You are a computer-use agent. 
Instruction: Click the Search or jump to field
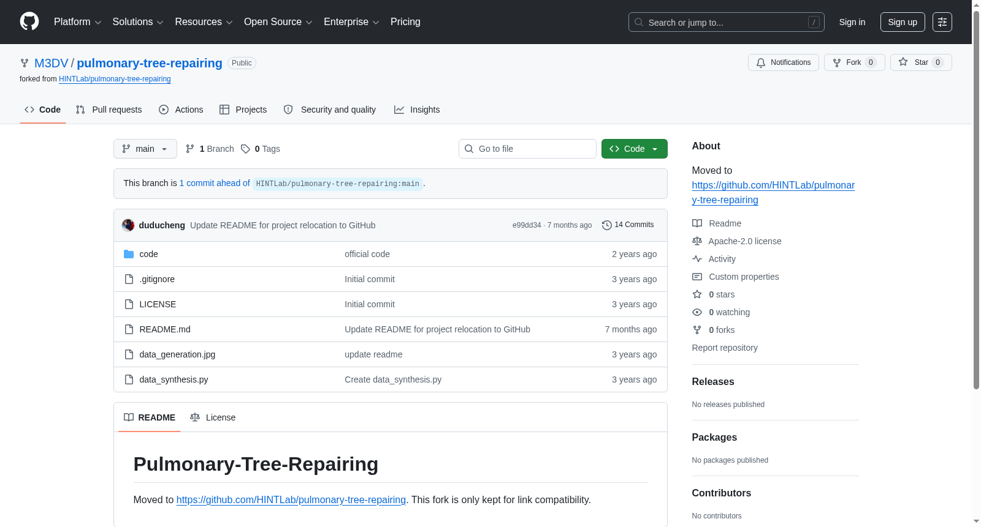727,22
